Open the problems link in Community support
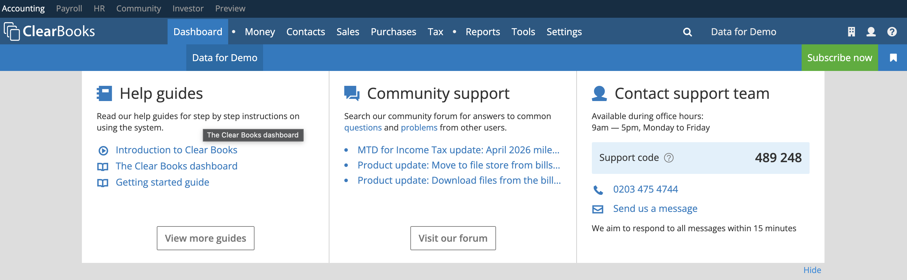This screenshot has width=907, height=280. click(419, 128)
